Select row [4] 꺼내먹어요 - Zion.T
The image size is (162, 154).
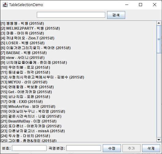(x=79, y=38)
